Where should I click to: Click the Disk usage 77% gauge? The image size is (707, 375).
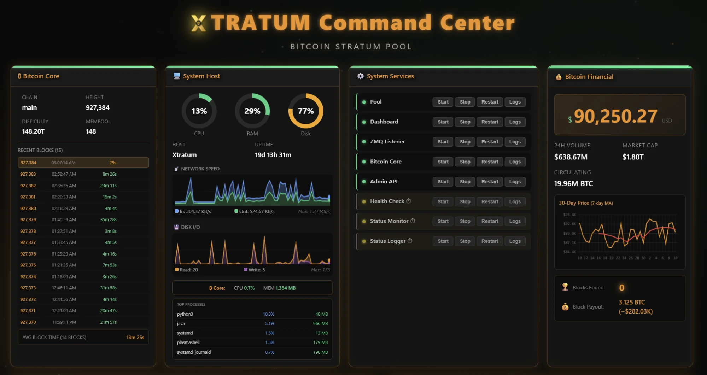305,111
